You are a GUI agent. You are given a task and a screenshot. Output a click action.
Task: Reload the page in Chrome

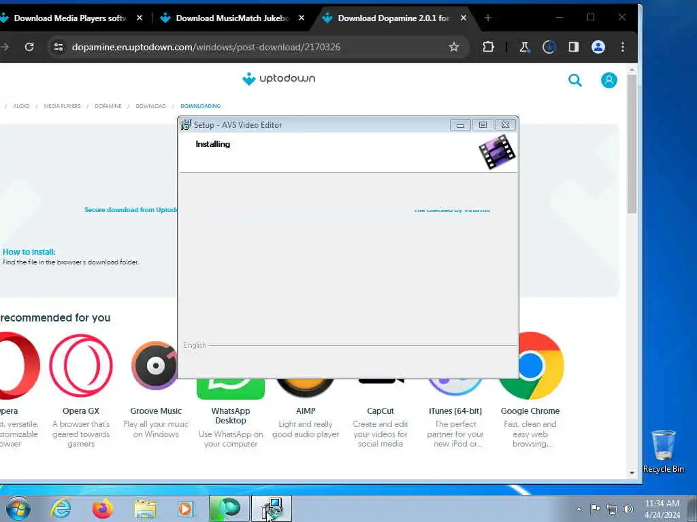coord(29,47)
